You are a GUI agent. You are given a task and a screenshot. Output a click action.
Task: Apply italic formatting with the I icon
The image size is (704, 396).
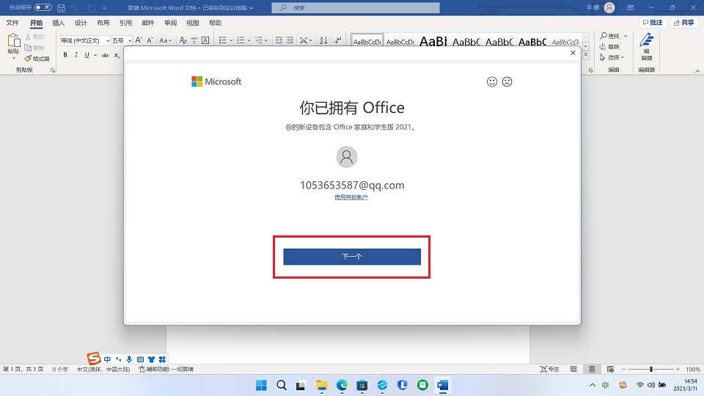(x=76, y=55)
